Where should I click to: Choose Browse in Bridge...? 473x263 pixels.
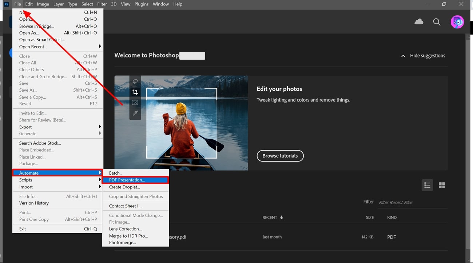[x=57, y=26]
